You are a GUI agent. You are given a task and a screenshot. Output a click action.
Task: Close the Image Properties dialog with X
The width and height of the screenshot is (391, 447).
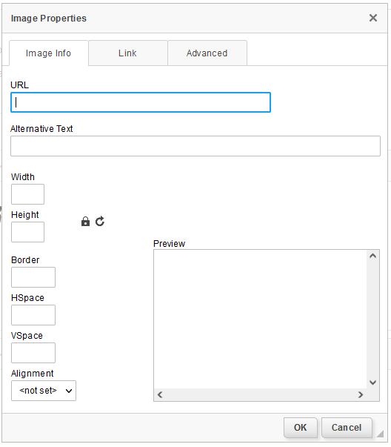coord(373,18)
